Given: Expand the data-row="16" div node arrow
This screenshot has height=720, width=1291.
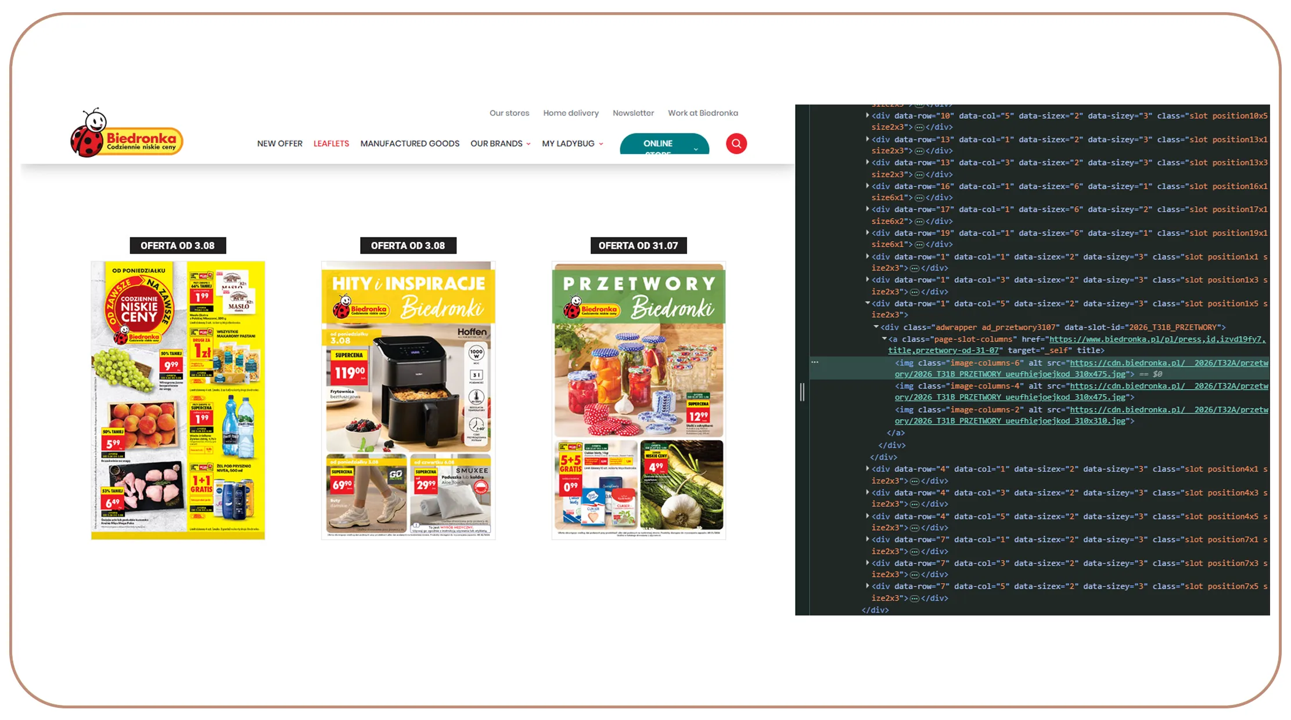Looking at the screenshot, I should 868,186.
